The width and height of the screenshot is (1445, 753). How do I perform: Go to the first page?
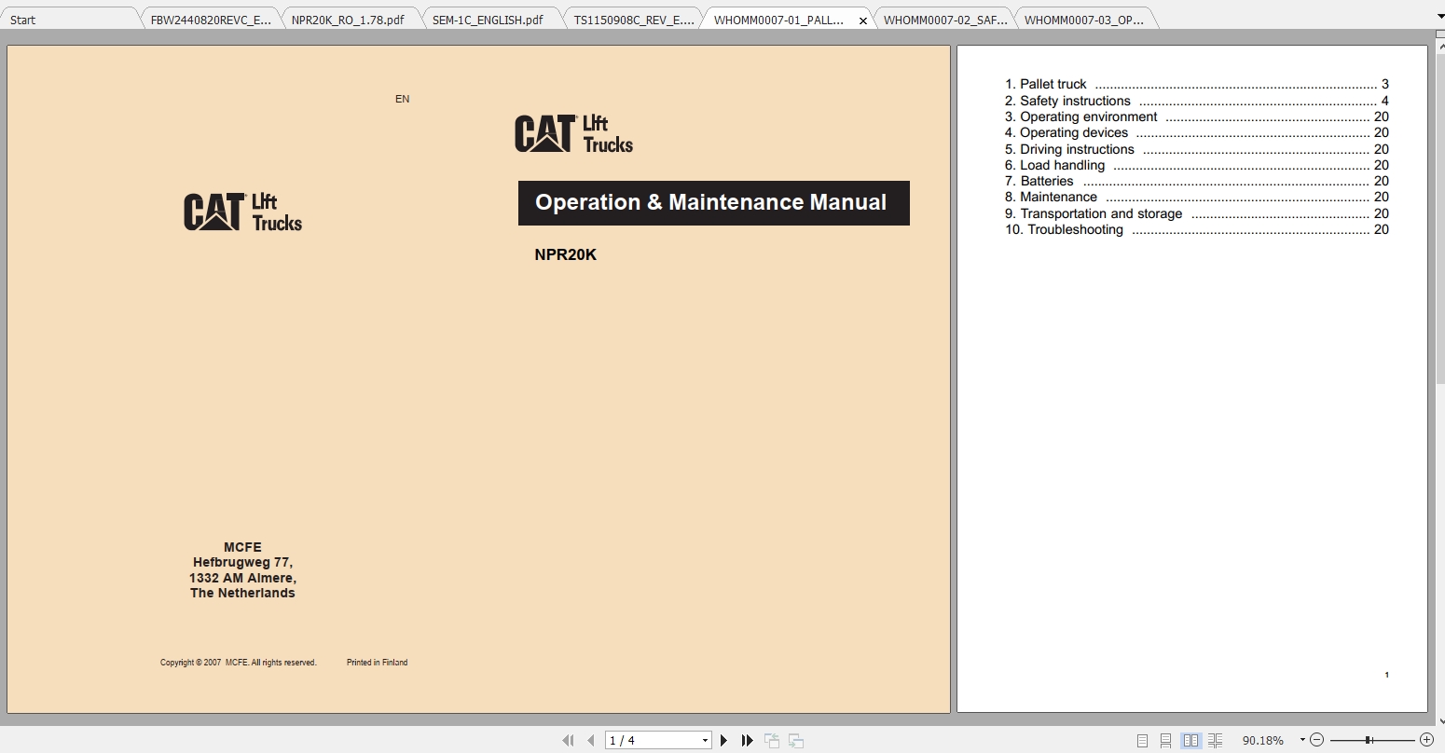pos(568,740)
